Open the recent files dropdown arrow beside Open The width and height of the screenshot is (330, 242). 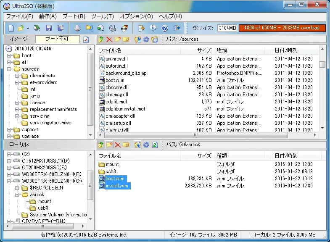[x=28, y=28]
